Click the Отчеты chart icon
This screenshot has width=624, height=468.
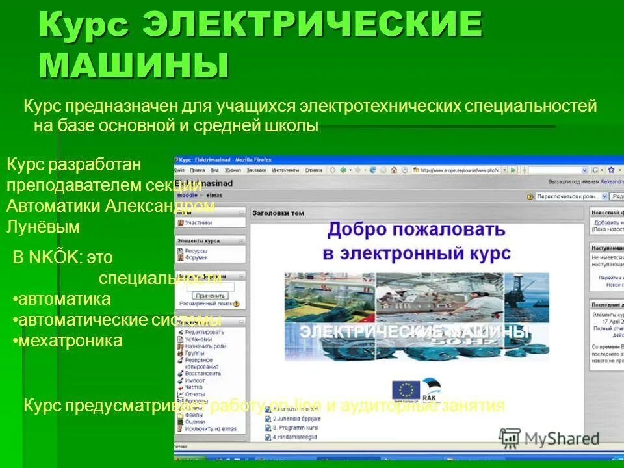(x=180, y=395)
